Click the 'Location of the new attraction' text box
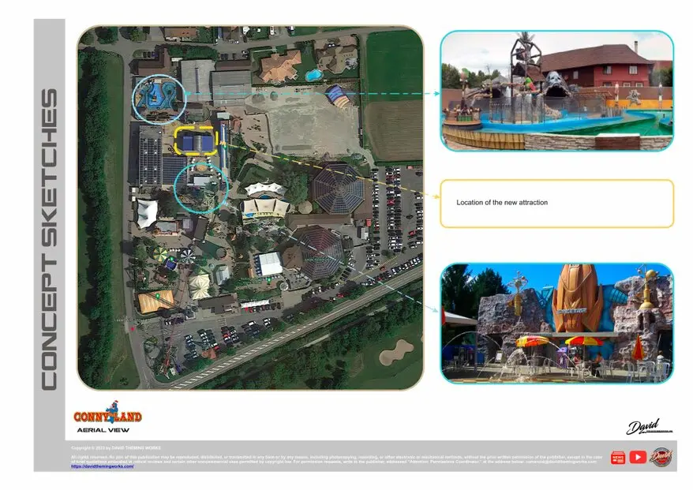Viewport: 693px width, 490px height. coord(556,204)
